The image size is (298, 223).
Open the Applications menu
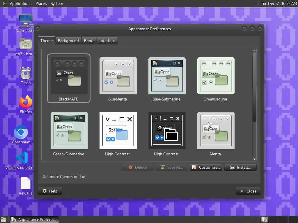coord(21,3)
